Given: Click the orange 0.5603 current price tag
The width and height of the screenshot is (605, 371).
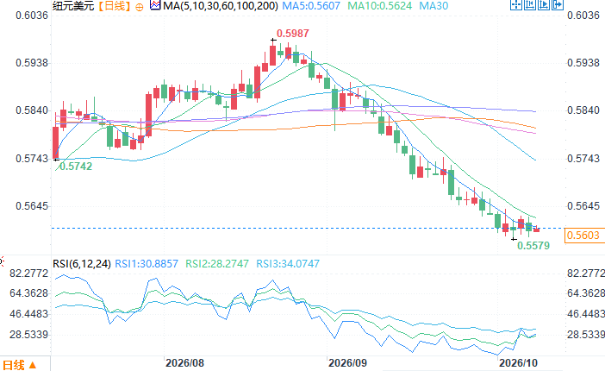Looking at the screenshot, I should (x=583, y=236).
